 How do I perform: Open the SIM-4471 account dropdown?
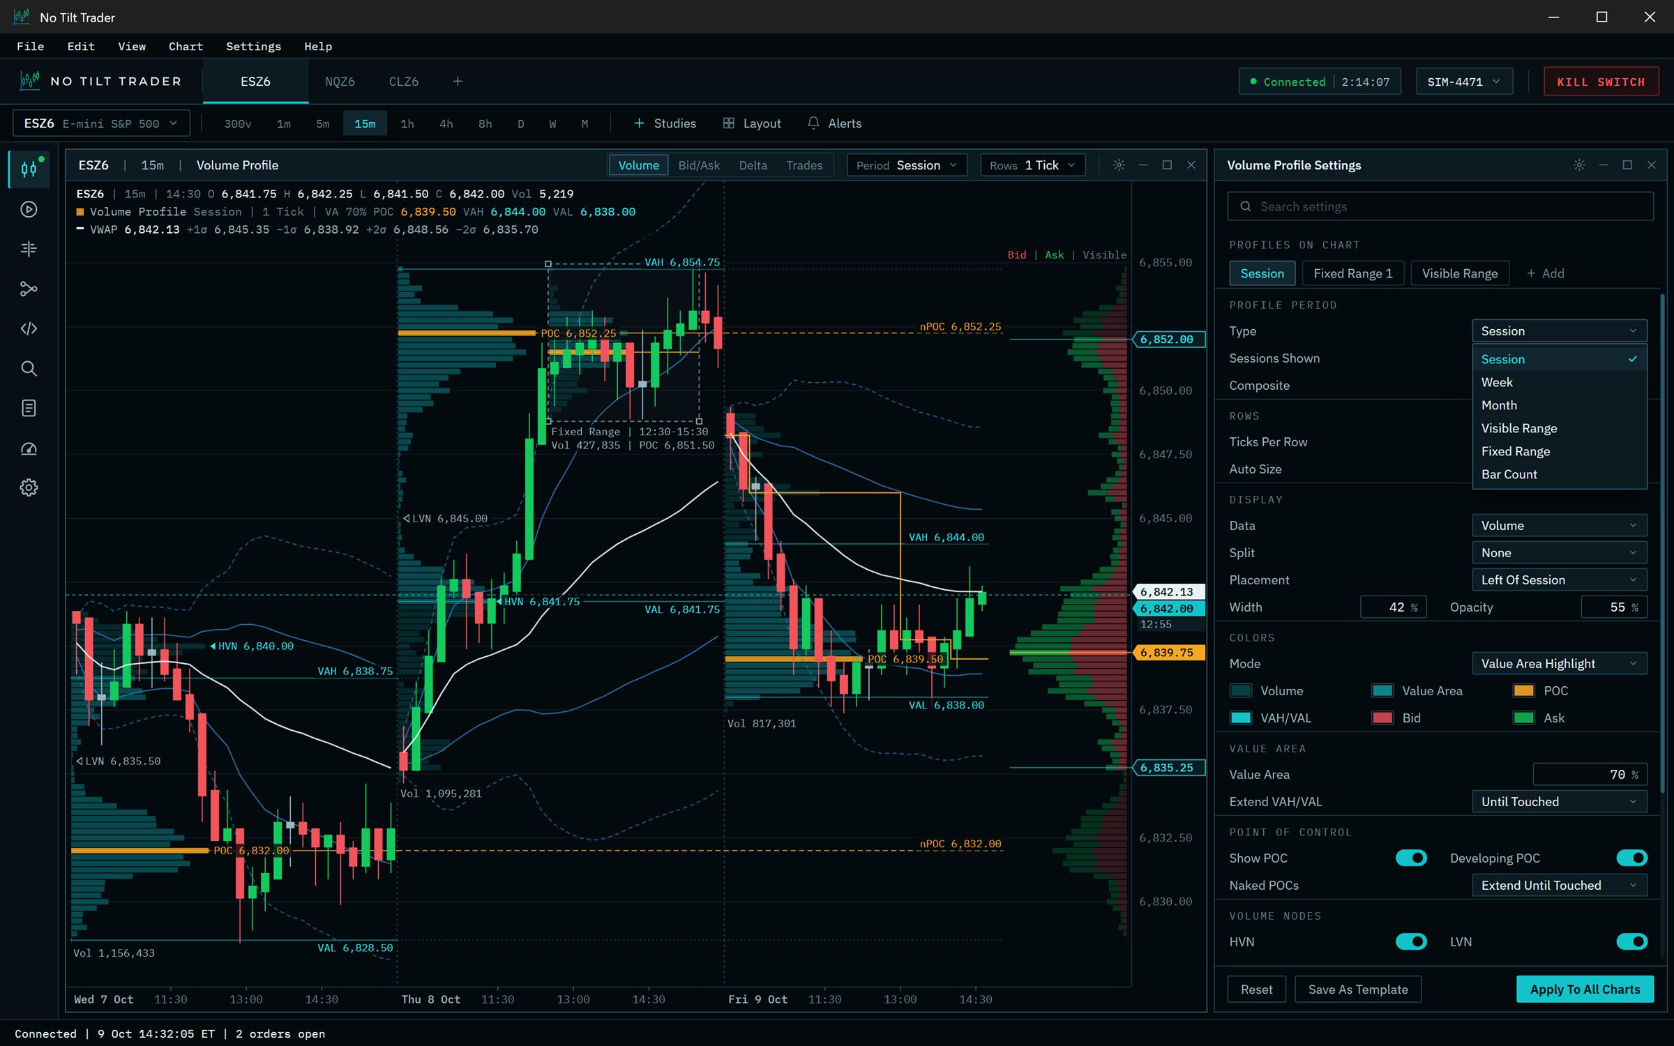(x=1463, y=82)
